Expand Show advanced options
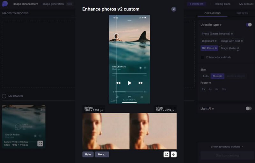Screen dimensions: 255x163 (227, 147)
